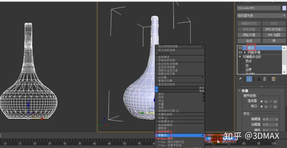Choose 旋转 in context menu

(x=161, y=97)
